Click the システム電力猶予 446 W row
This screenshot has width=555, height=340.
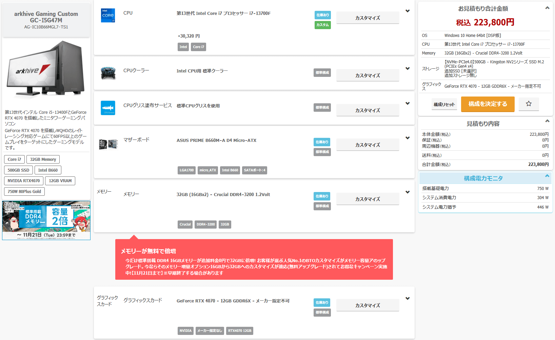tap(485, 207)
